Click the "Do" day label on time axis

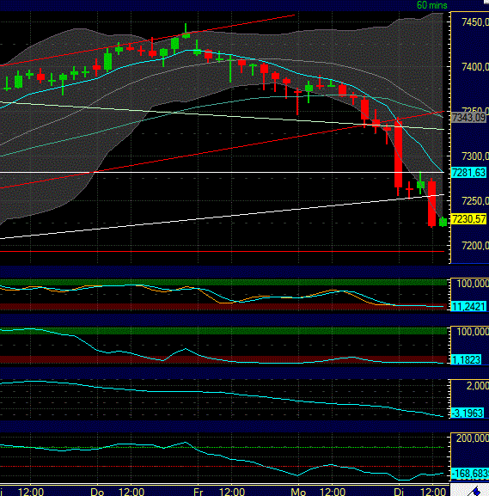tap(97, 492)
